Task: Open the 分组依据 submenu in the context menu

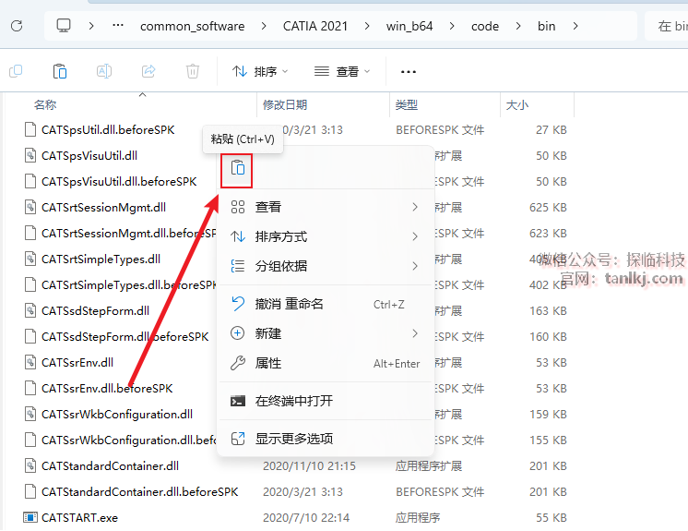Action: point(325,266)
